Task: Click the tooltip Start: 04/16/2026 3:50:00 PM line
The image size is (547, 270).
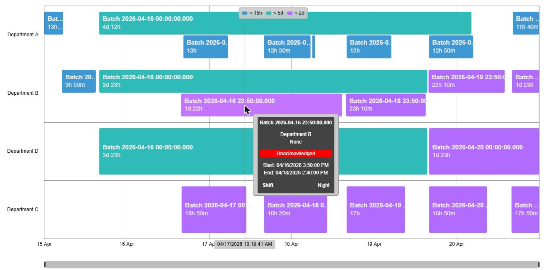Action: [296, 165]
